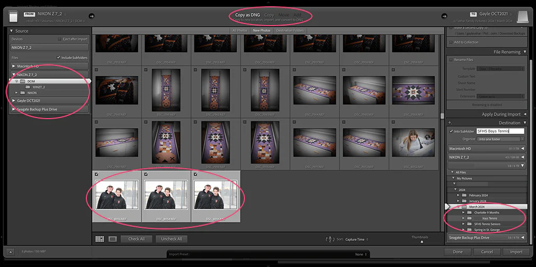
Task: Toggle Into Subfolder checkbox
Action: pos(451,131)
